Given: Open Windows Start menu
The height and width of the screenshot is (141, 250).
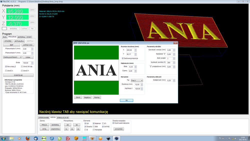Looking at the screenshot, I should coord(3,138).
